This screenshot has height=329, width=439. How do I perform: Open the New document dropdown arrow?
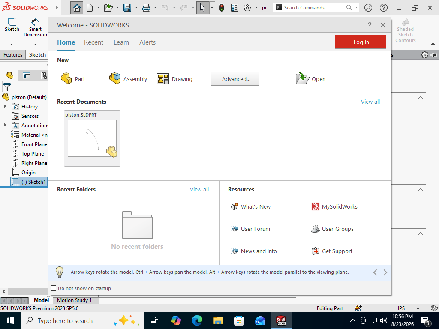(99, 8)
